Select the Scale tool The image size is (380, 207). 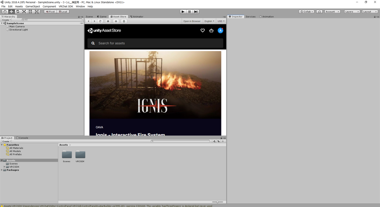coord(24,12)
